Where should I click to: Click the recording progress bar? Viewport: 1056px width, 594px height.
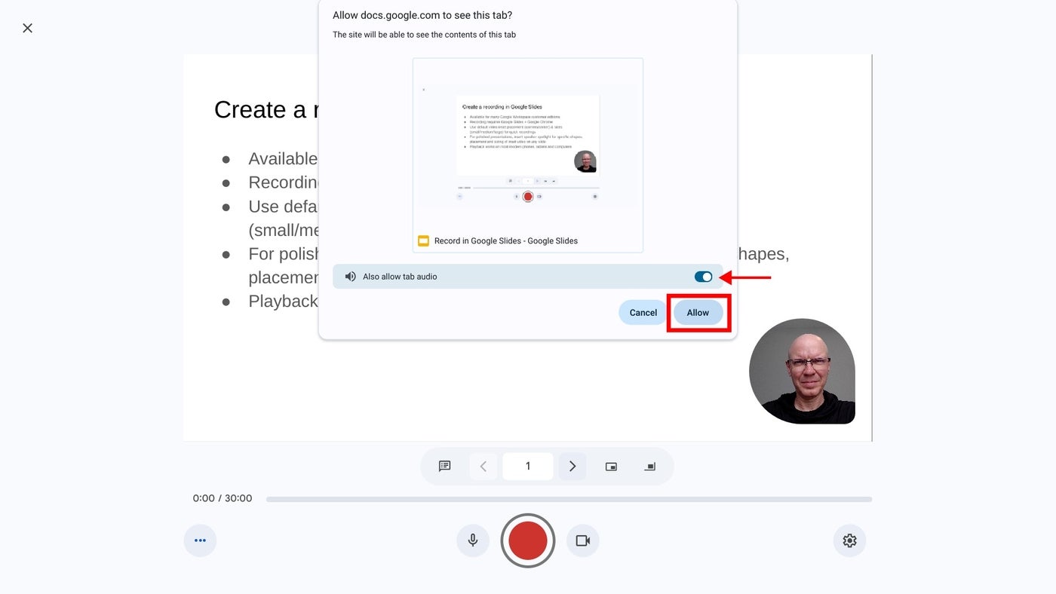569,499
